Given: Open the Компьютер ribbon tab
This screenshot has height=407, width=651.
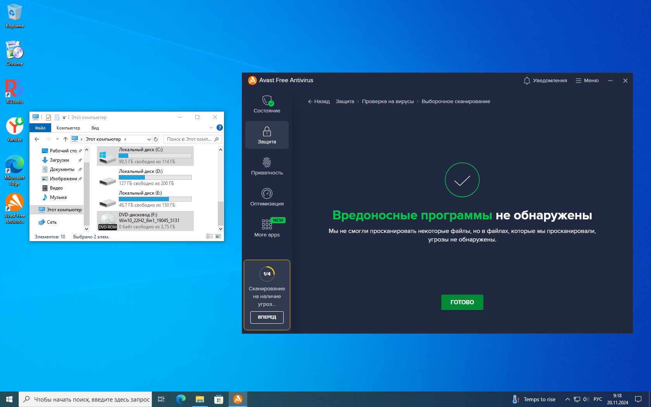Looking at the screenshot, I should [68, 128].
